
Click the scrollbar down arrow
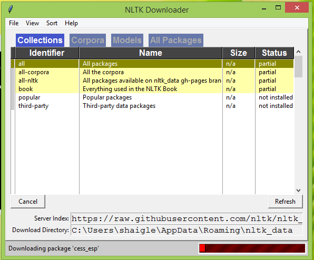(298, 190)
